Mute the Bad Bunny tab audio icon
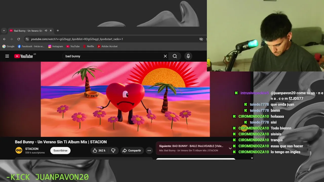The width and height of the screenshot is (324, 182). (46, 31)
